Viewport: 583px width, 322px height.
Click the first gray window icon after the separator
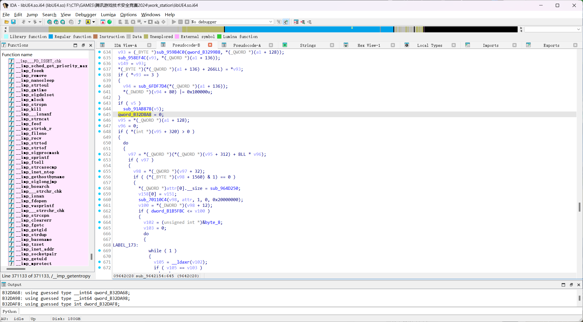pyautogui.click(x=120, y=22)
